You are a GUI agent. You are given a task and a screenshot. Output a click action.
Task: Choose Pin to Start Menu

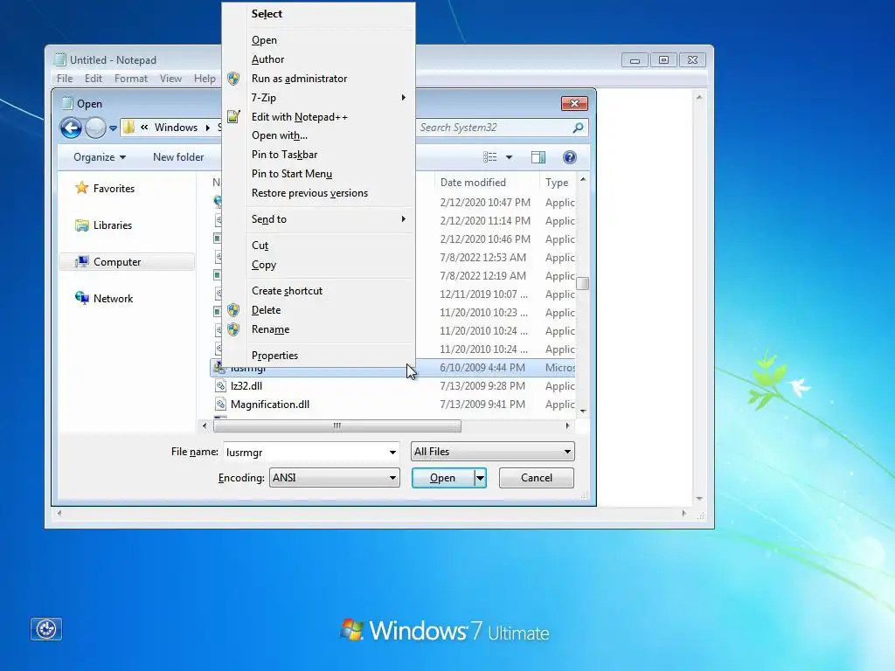point(292,174)
